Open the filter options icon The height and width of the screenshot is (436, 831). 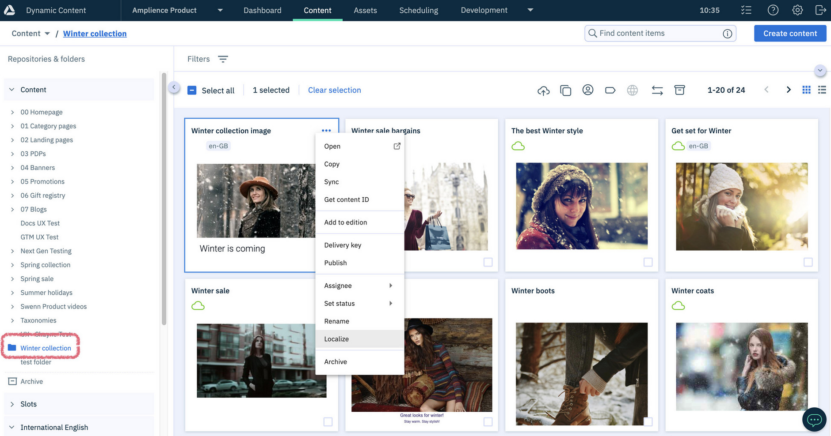click(x=223, y=59)
